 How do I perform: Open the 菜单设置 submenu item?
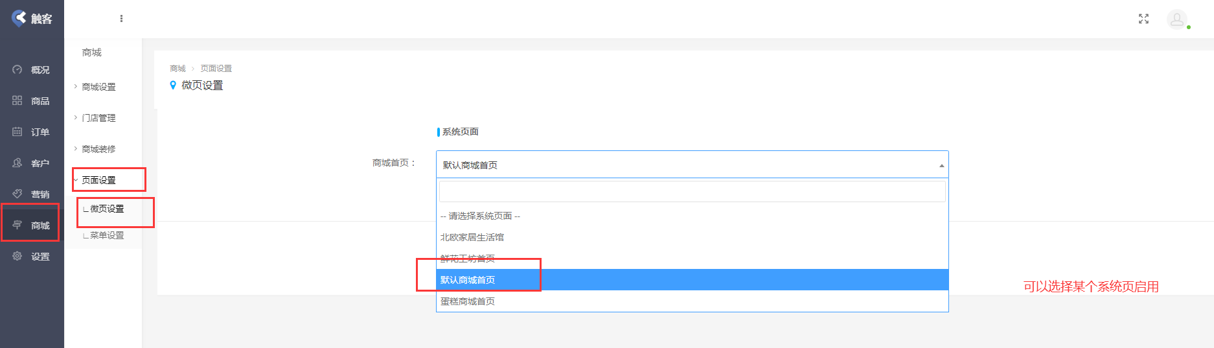pyautogui.click(x=107, y=235)
